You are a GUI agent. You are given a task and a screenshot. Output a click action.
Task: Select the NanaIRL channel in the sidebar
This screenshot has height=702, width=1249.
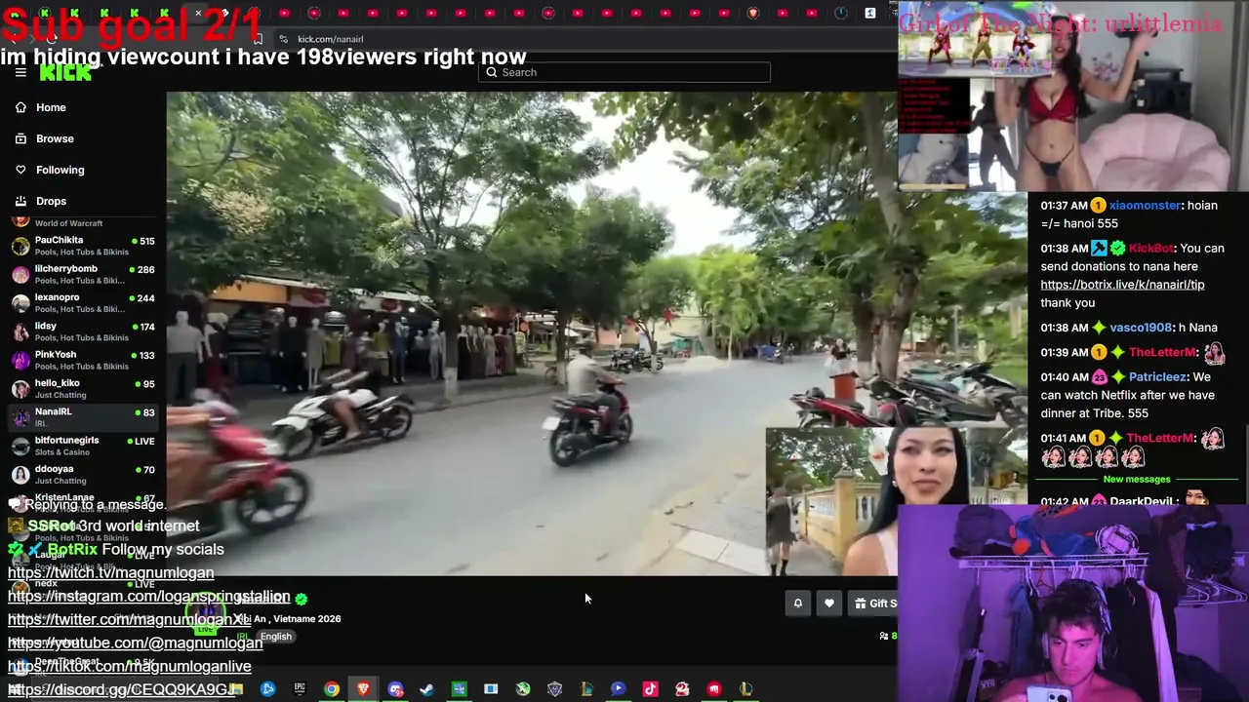pyautogui.click(x=83, y=417)
